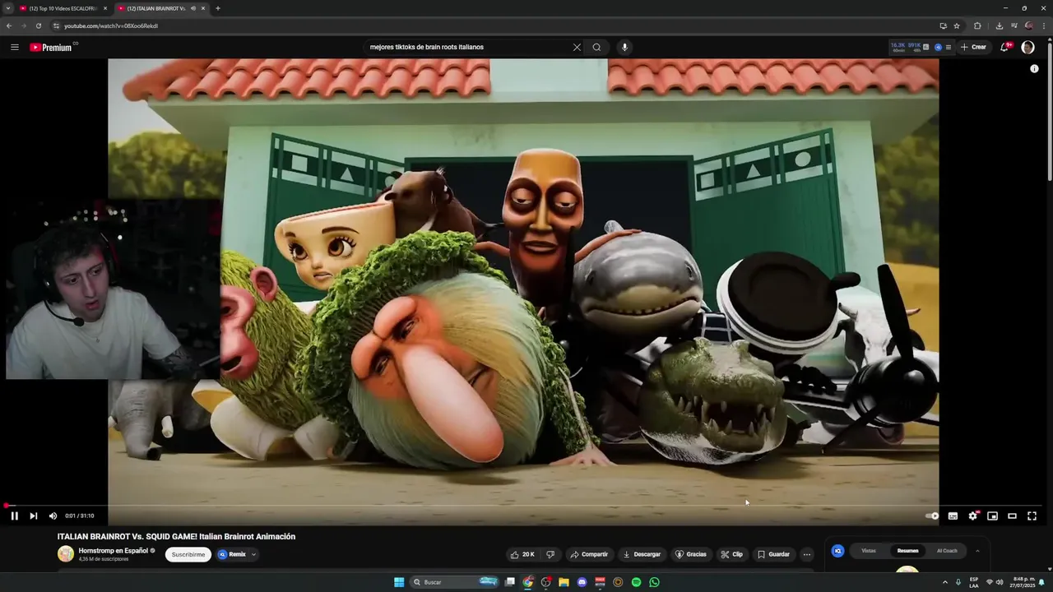The image size is (1053, 592).
Task: Switch to the Resumen tab
Action: click(x=908, y=551)
